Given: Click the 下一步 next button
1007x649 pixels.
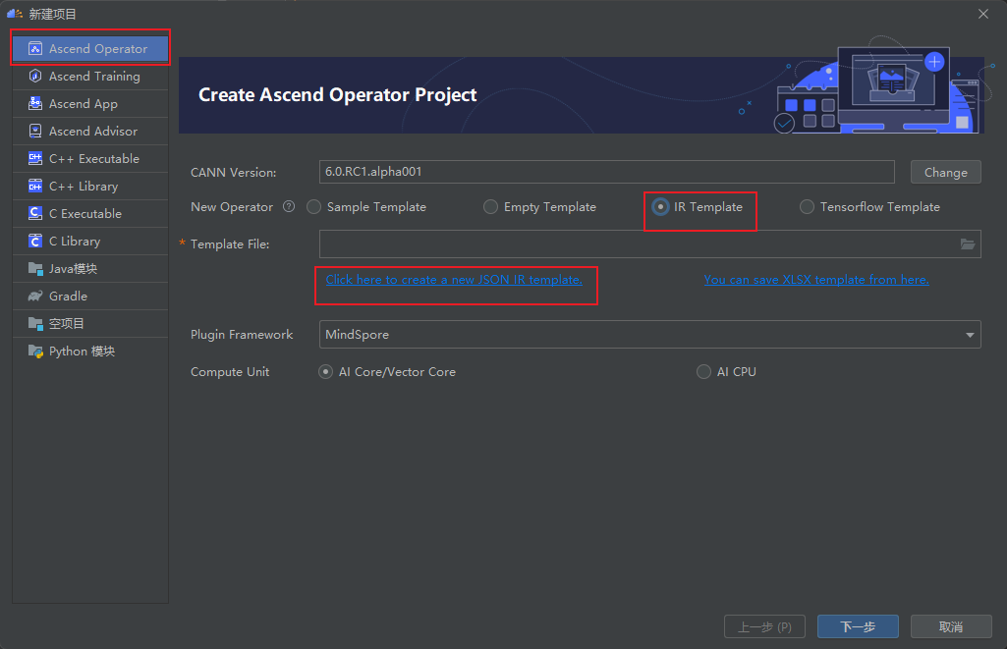Looking at the screenshot, I should click(858, 626).
